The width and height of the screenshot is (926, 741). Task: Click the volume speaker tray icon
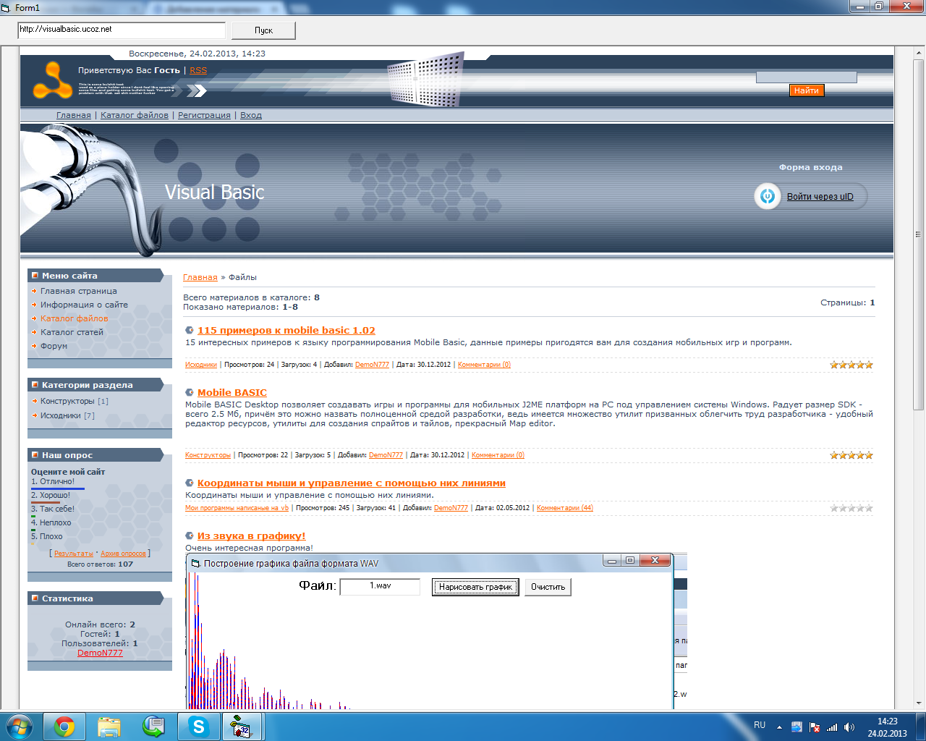[849, 727]
